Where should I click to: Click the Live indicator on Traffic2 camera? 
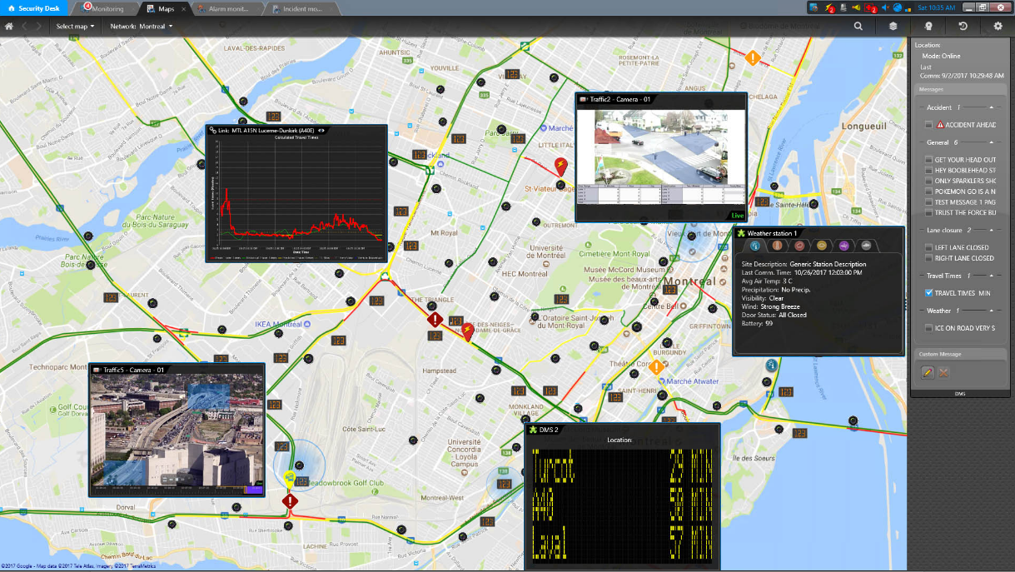click(736, 215)
